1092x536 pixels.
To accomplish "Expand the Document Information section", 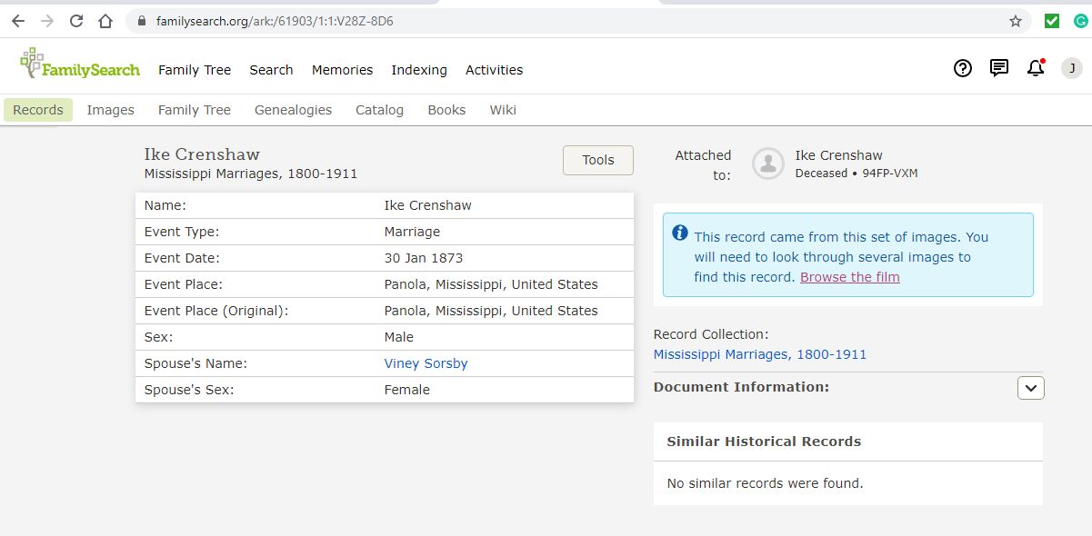I will tap(1030, 388).
